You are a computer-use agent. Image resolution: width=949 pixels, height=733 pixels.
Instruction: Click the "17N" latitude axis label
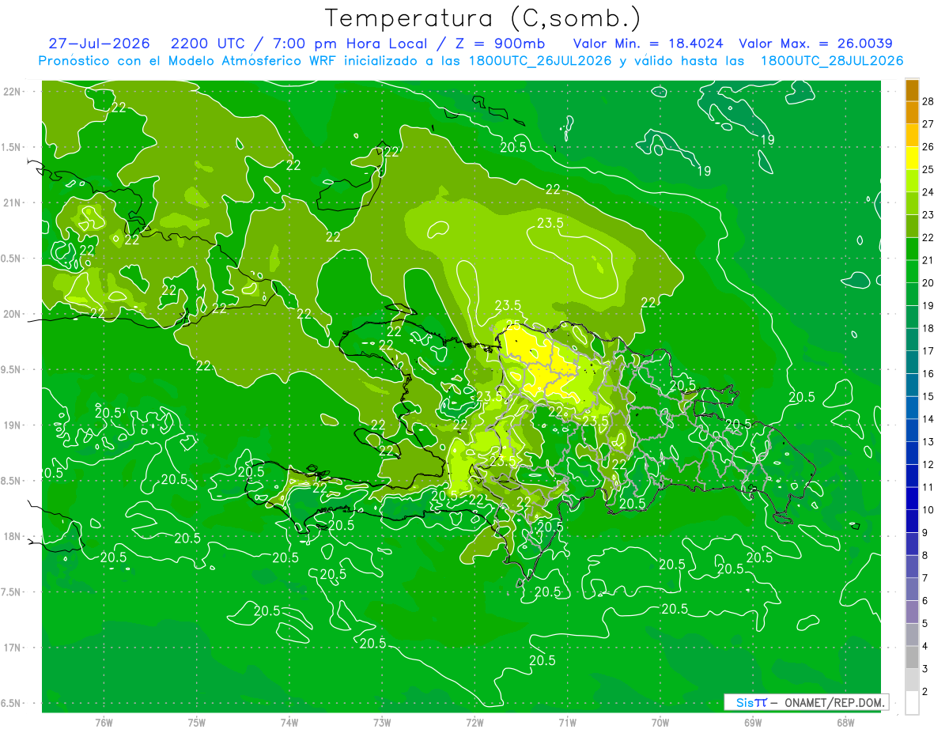click(x=13, y=648)
